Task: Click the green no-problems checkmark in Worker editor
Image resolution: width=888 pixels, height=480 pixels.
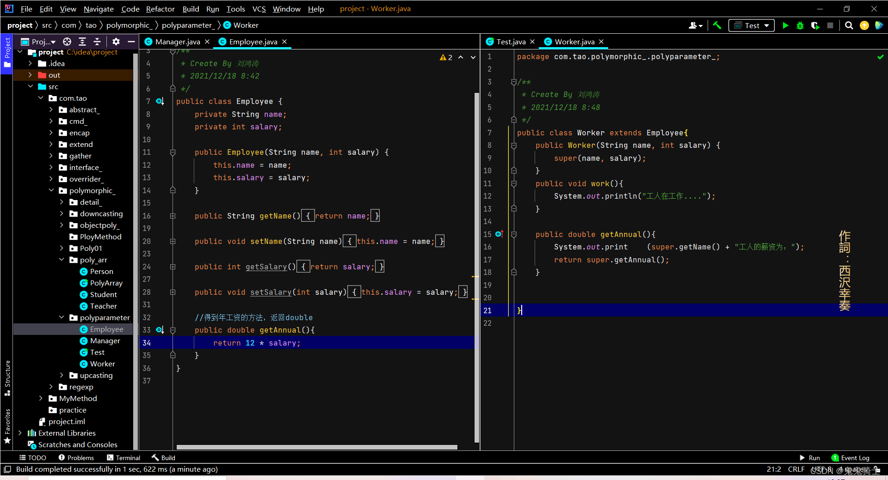Action: [881, 57]
